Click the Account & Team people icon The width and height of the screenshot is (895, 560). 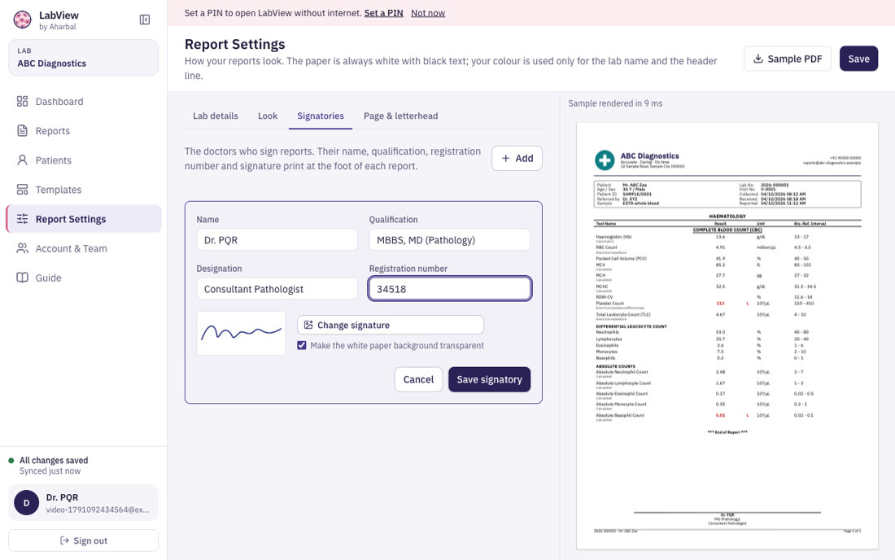pos(22,248)
